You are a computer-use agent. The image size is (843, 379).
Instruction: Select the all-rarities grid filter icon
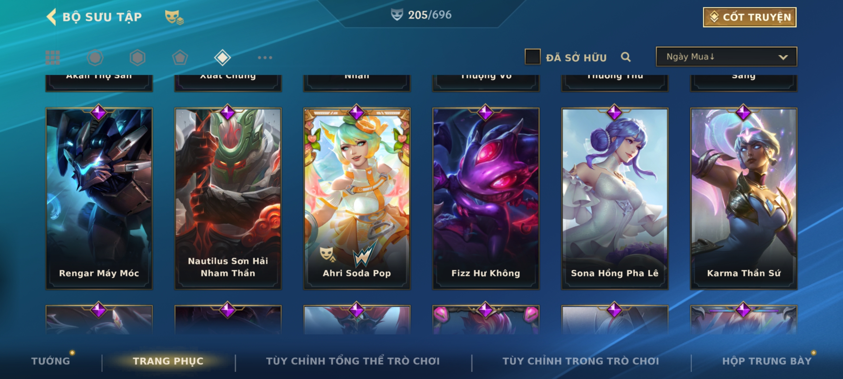(x=53, y=58)
